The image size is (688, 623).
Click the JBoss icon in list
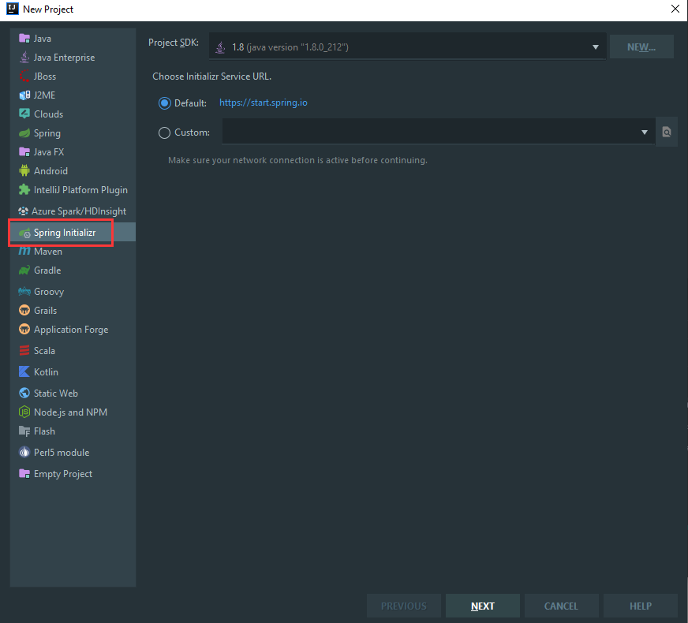24,76
